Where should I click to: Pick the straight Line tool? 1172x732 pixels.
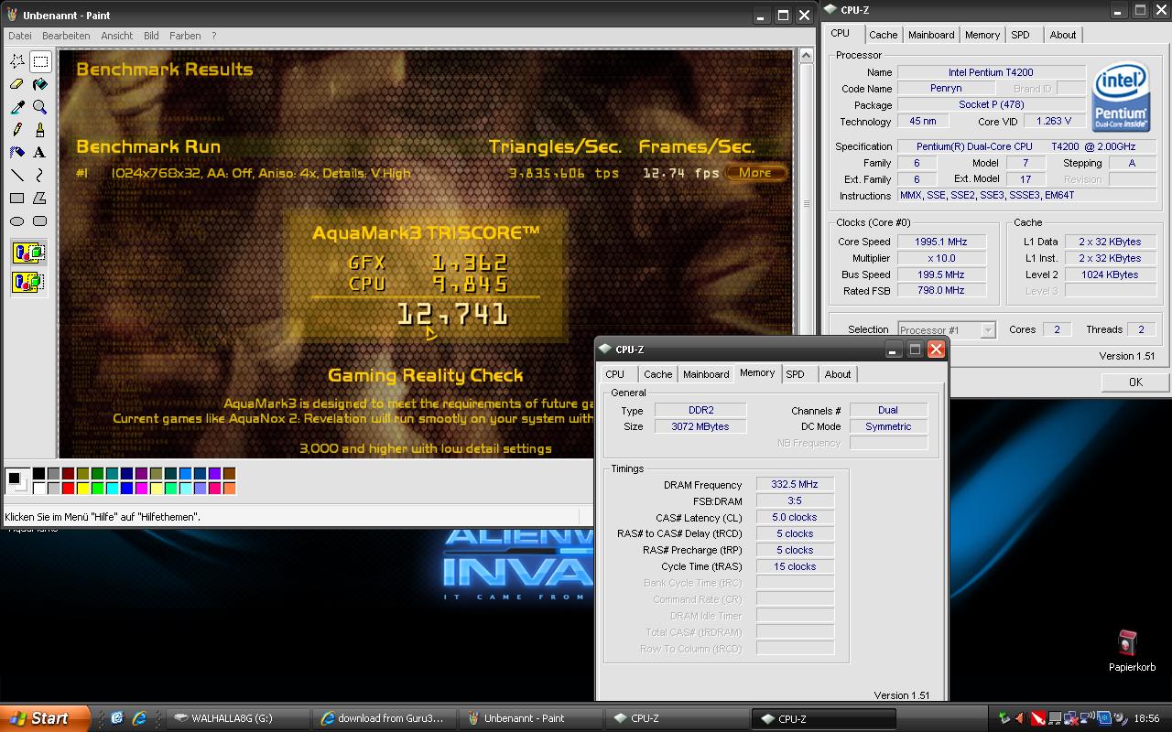click(x=17, y=175)
